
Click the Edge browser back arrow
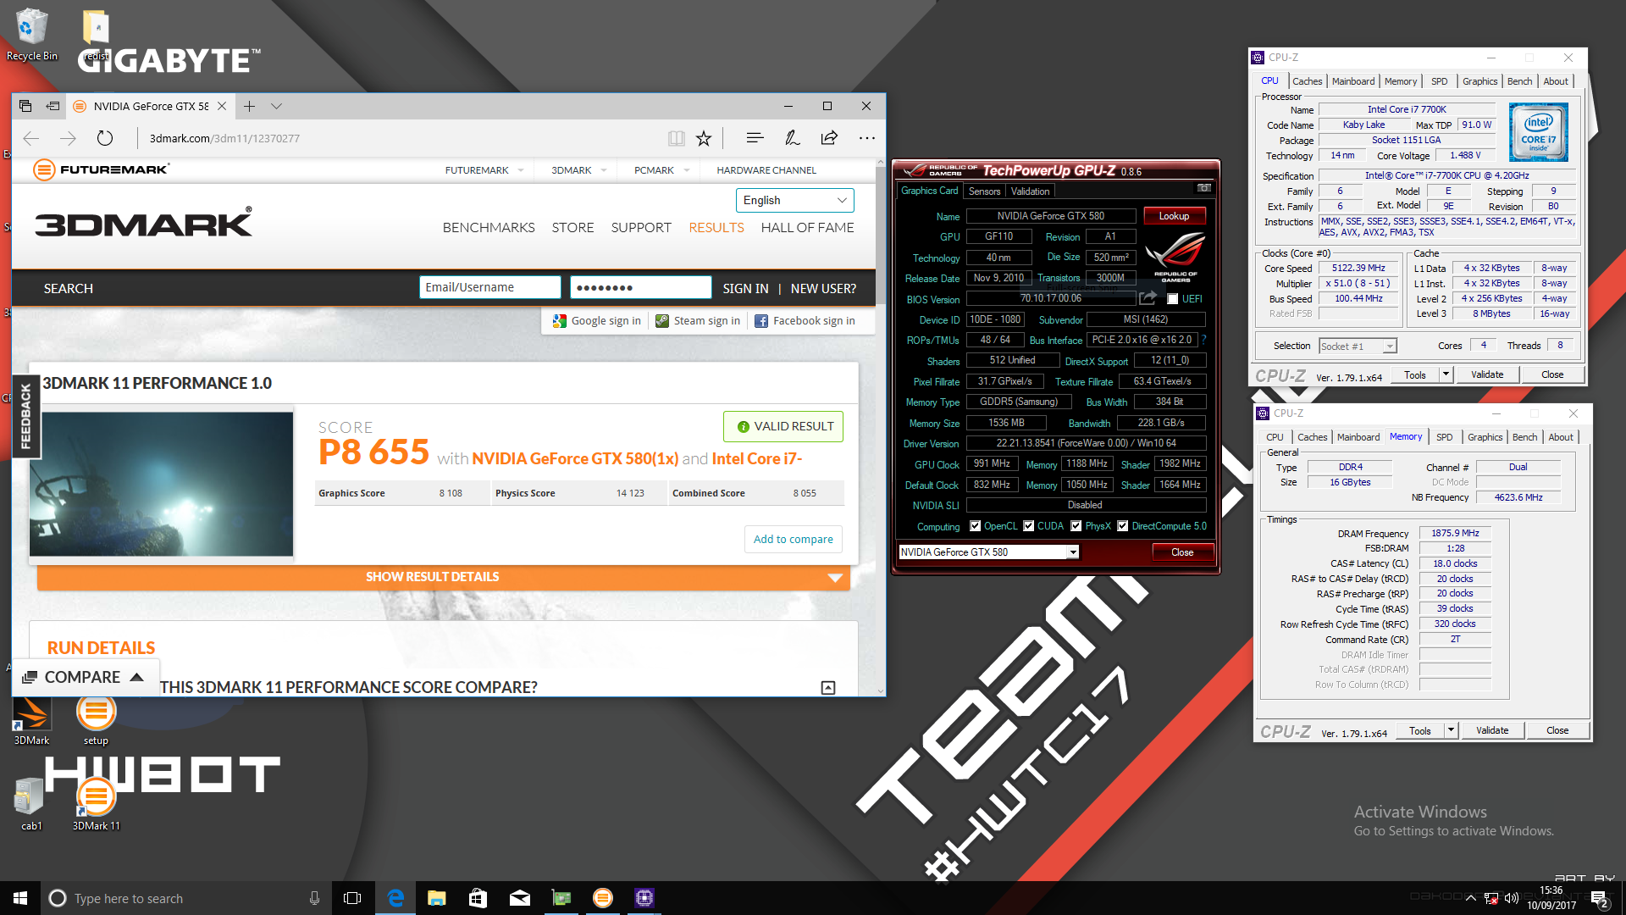click(x=31, y=138)
